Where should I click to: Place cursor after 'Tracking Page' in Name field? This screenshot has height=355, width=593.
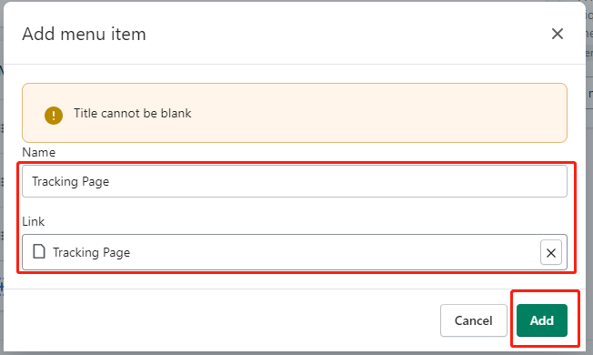(110, 181)
